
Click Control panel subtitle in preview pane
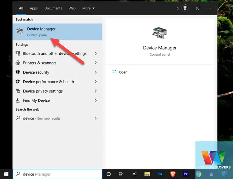(160, 55)
